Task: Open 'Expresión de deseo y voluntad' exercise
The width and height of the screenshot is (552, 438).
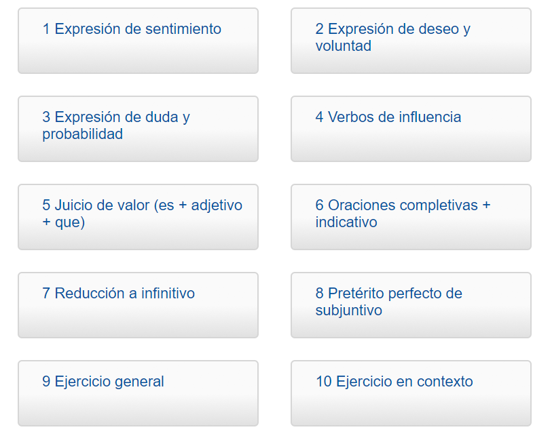Action: pos(392,37)
